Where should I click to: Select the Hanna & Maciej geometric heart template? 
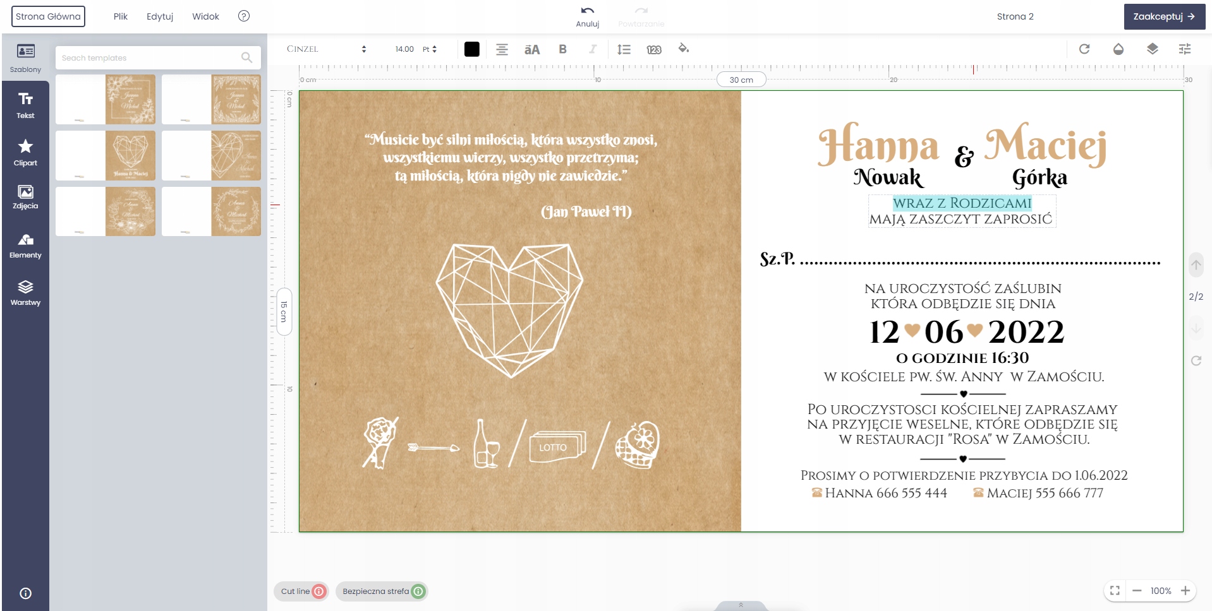tap(106, 155)
